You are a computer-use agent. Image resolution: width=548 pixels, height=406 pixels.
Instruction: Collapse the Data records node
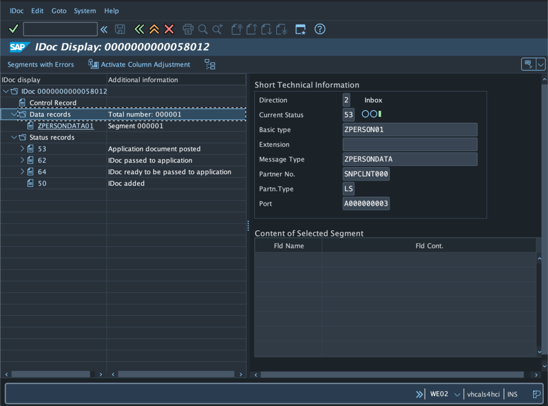coord(14,114)
